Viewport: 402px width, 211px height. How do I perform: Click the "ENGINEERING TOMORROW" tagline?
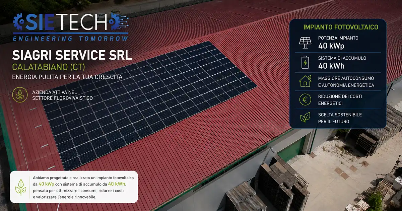(70, 38)
